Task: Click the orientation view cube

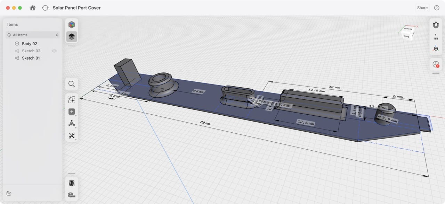Action: click(x=407, y=33)
